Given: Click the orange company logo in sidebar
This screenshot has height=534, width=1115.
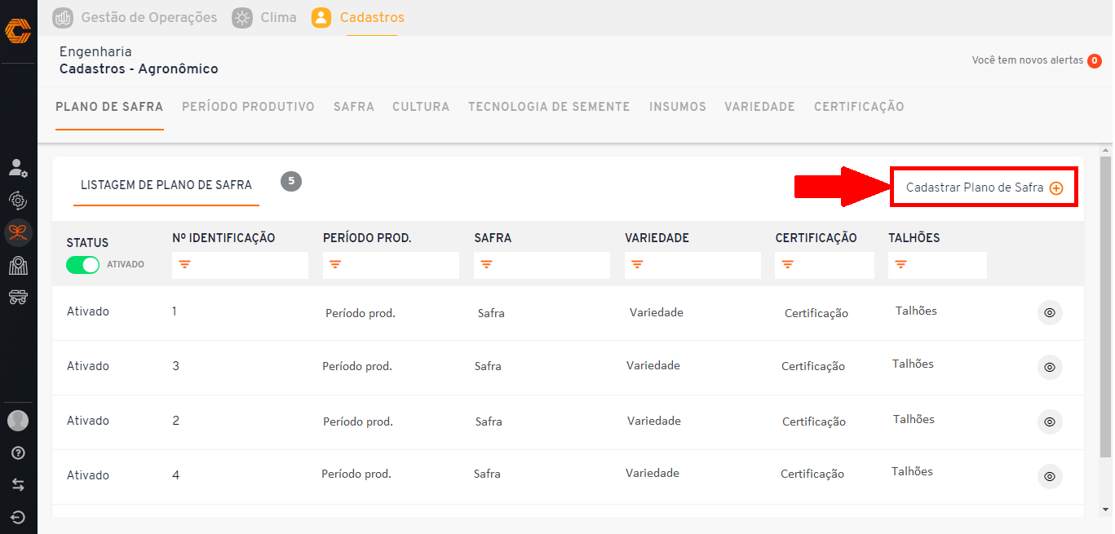Looking at the screenshot, I should coord(18,31).
